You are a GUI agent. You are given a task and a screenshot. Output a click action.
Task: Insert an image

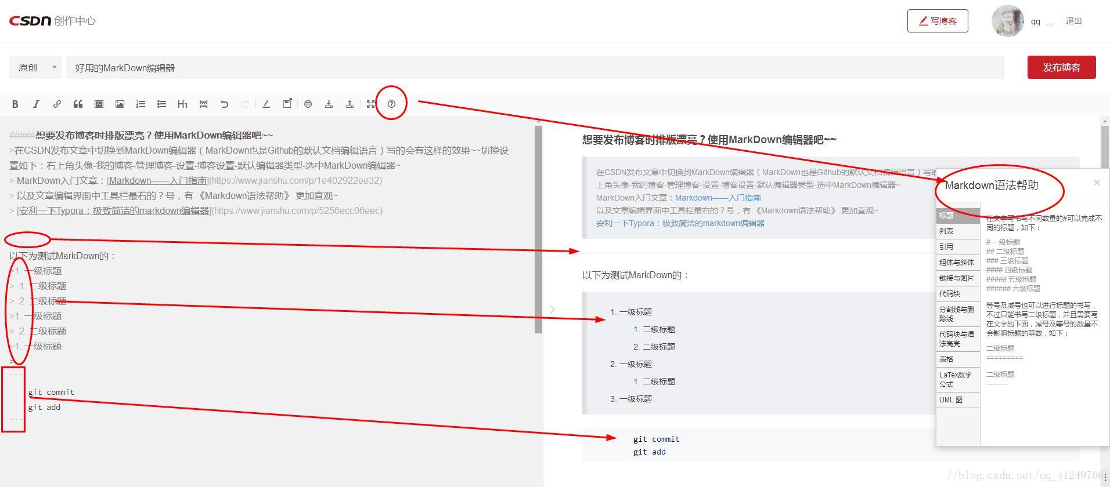tap(120, 104)
